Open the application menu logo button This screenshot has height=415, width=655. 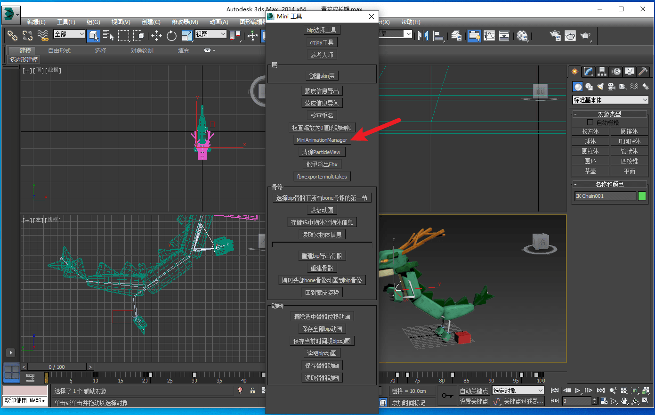coord(10,15)
